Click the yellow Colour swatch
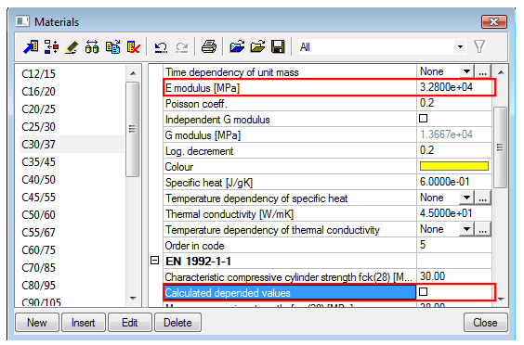Screen dimensions: 524x345 pos(454,166)
